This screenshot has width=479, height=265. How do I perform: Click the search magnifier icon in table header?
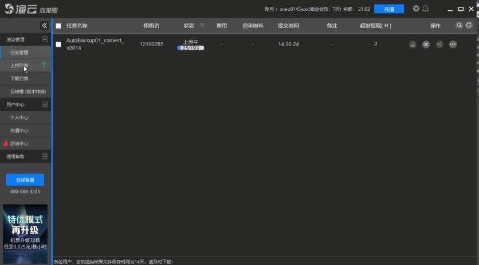click(459, 26)
